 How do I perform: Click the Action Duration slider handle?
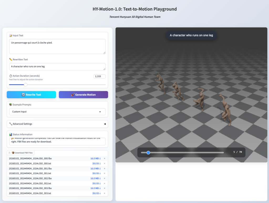25,85
